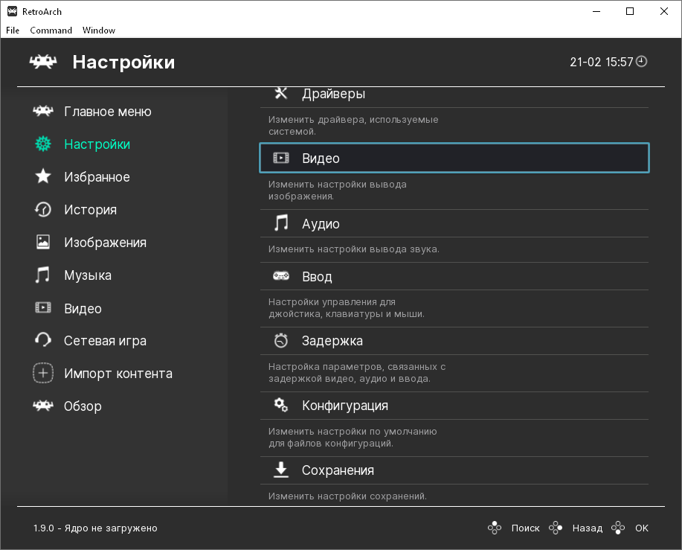Click the Музыка sidebar label

pos(88,275)
